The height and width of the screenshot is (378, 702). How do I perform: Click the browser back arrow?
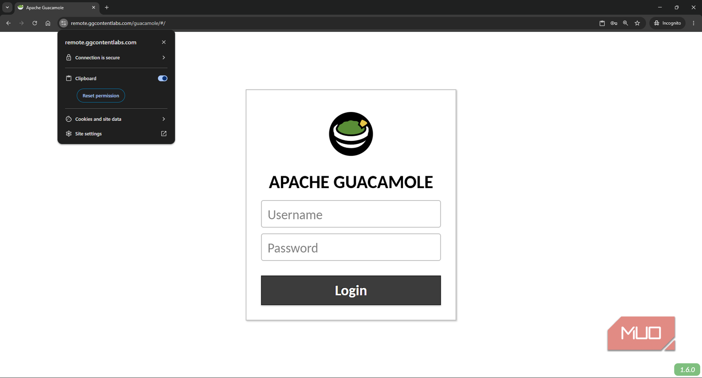click(x=8, y=23)
